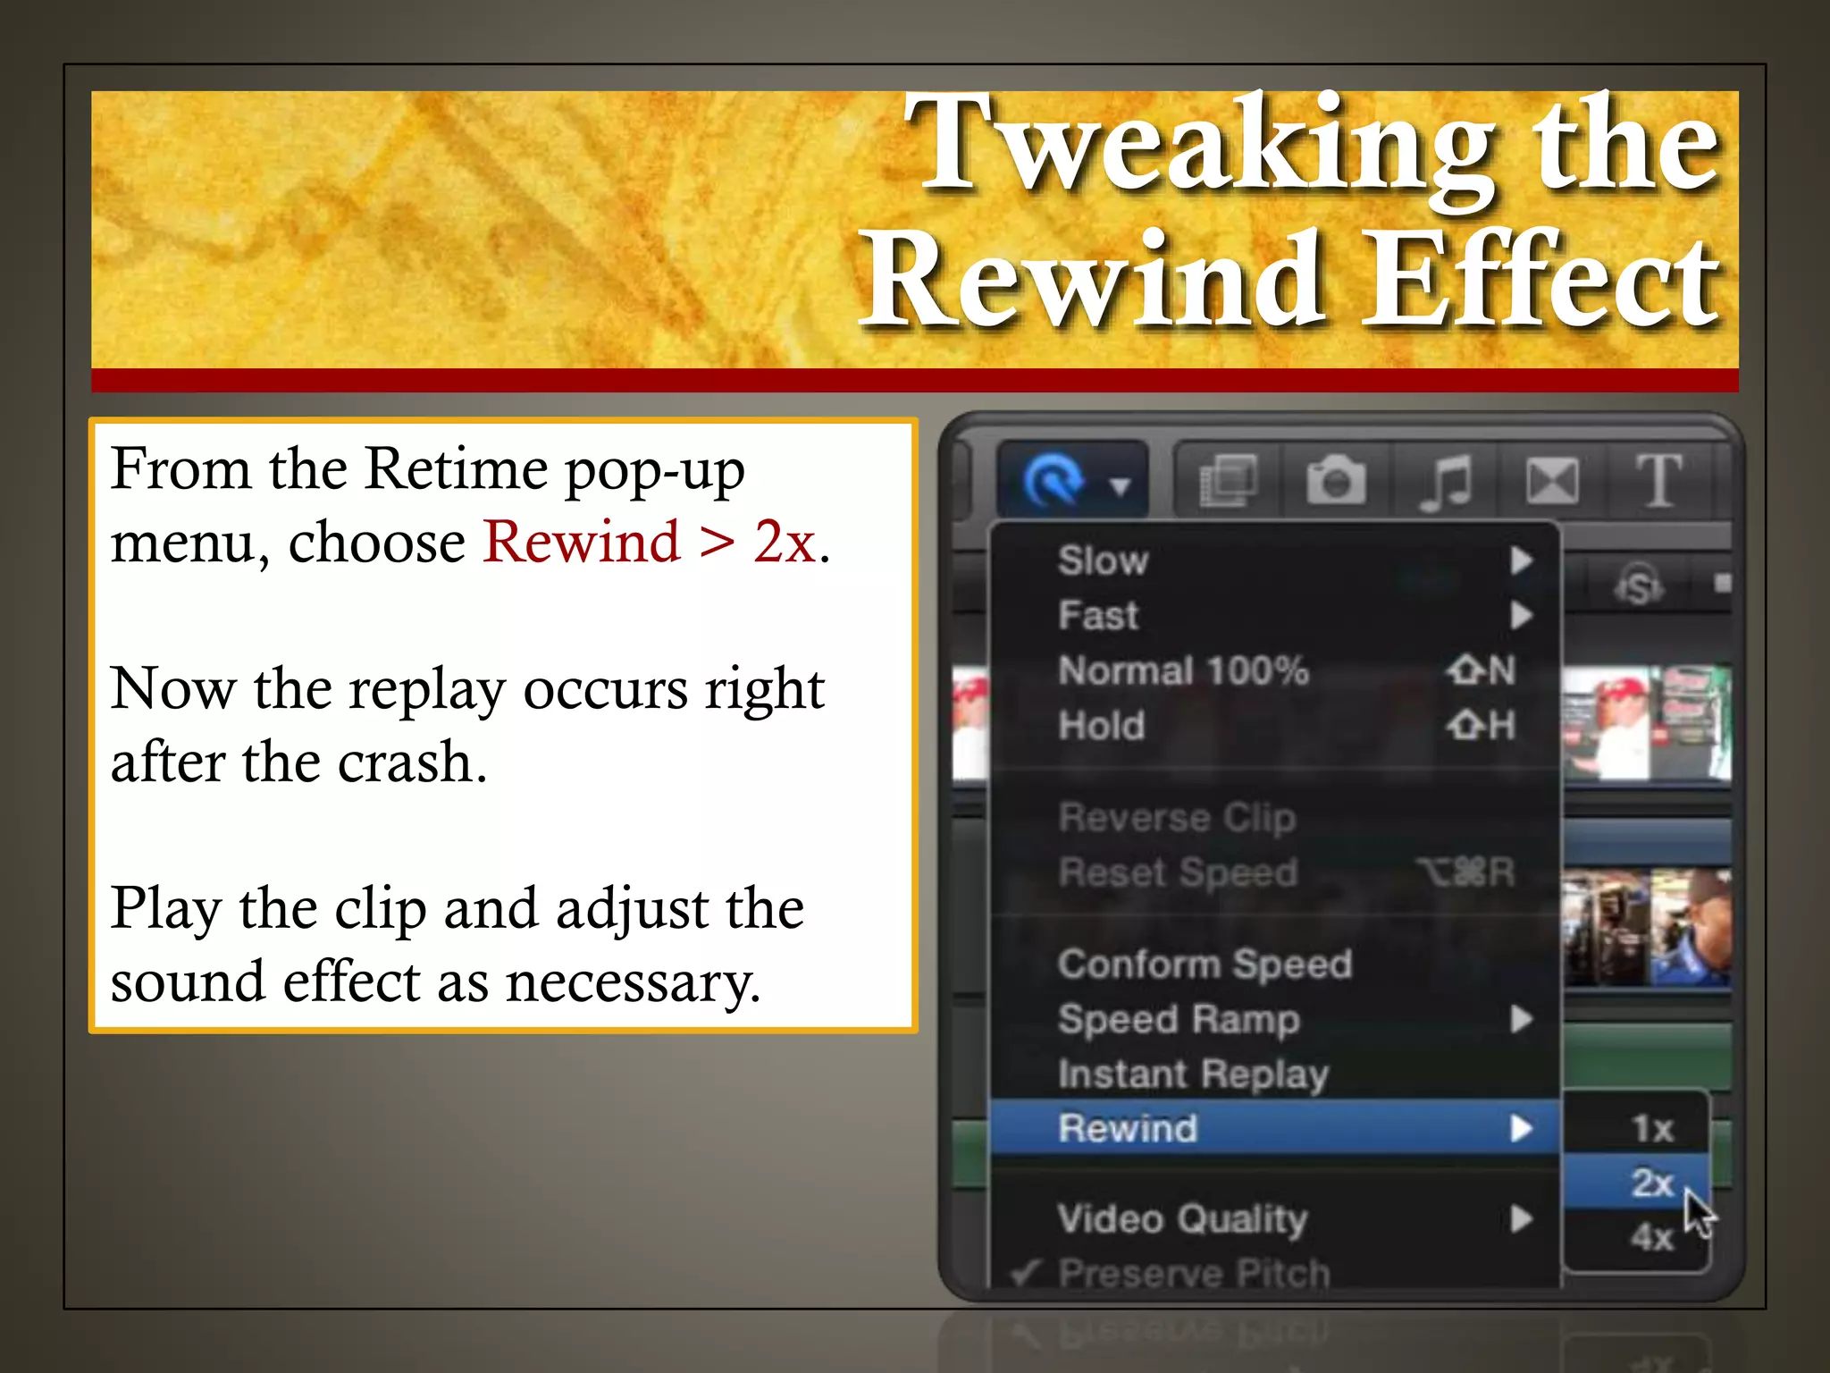Open the Video Quality menu item
Screen dimensions: 1830x1373
tap(1275, 1218)
